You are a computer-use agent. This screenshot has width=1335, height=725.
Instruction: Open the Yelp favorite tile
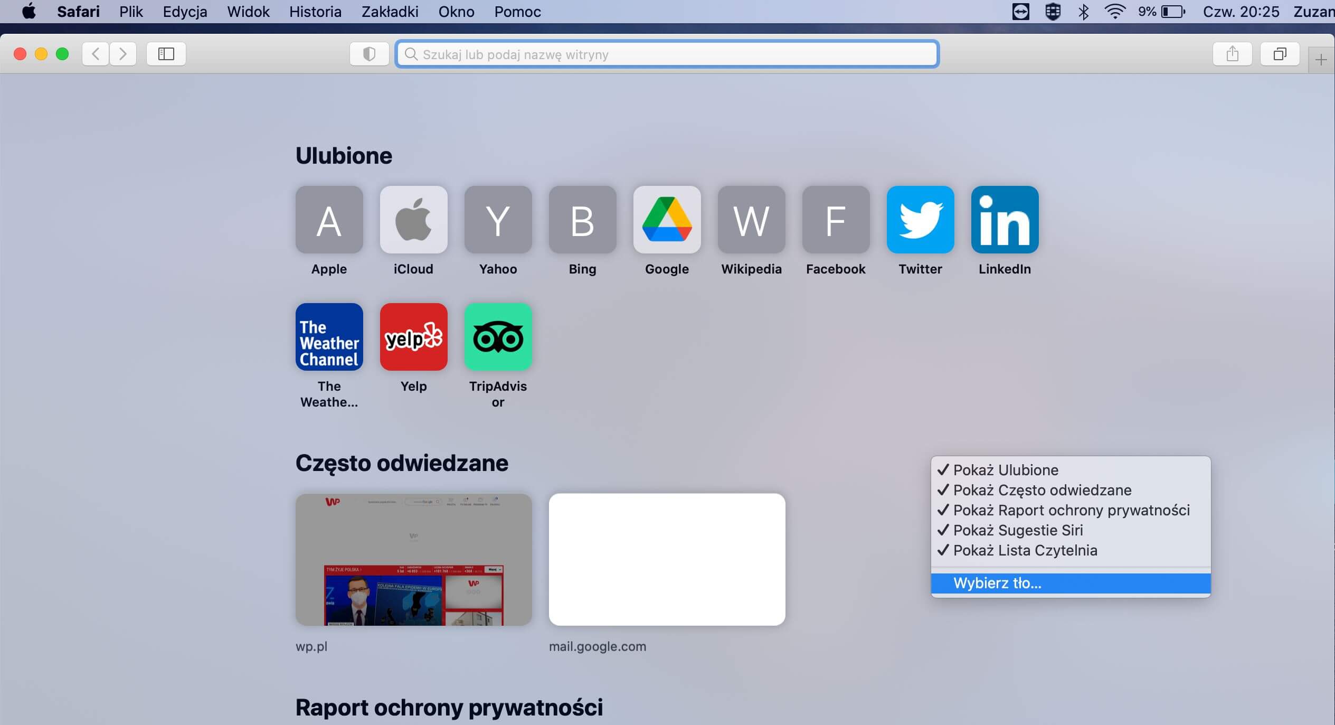[x=413, y=337]
